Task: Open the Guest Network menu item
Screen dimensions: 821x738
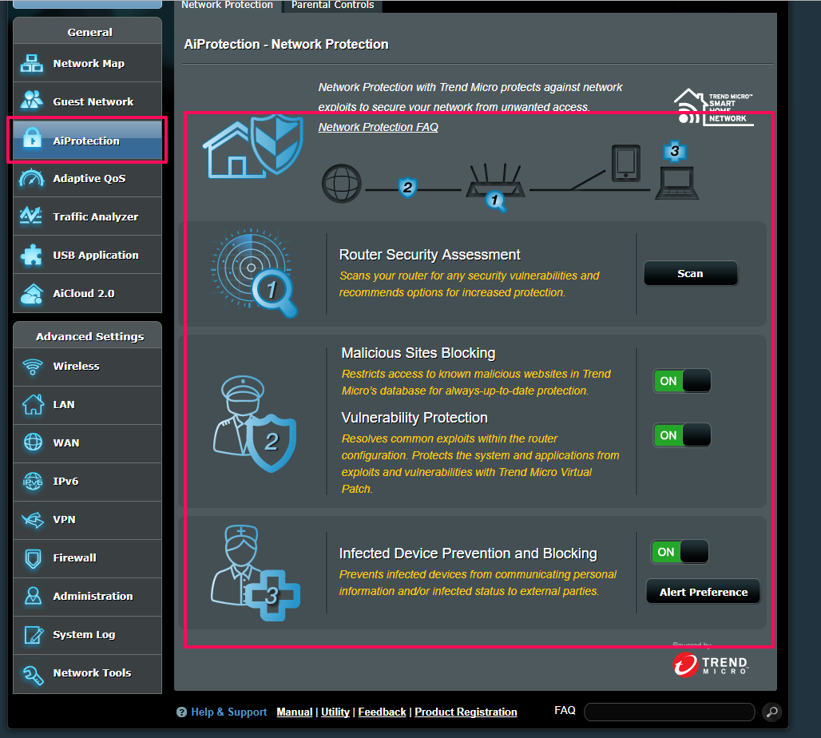Action: coord(87,101)
